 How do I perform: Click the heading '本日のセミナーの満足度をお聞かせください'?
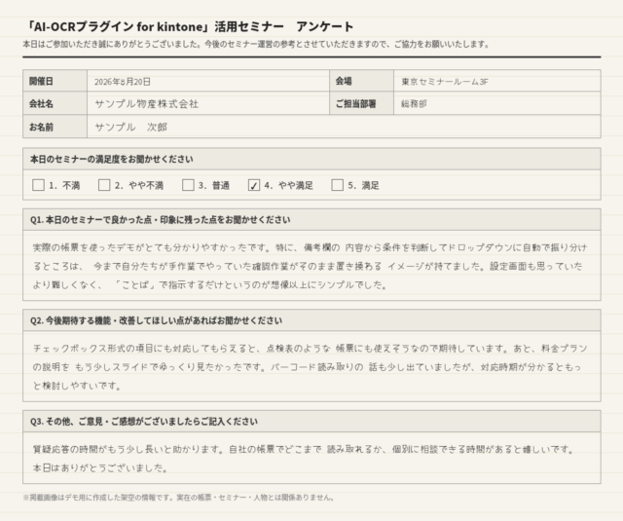pos(112,159)
